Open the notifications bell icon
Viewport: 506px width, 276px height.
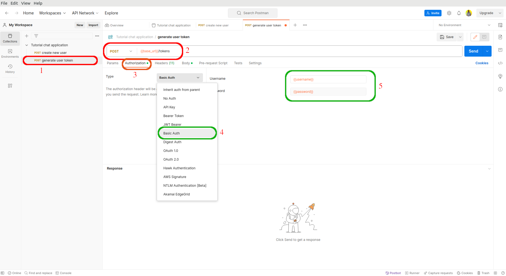tap(459, 13)
